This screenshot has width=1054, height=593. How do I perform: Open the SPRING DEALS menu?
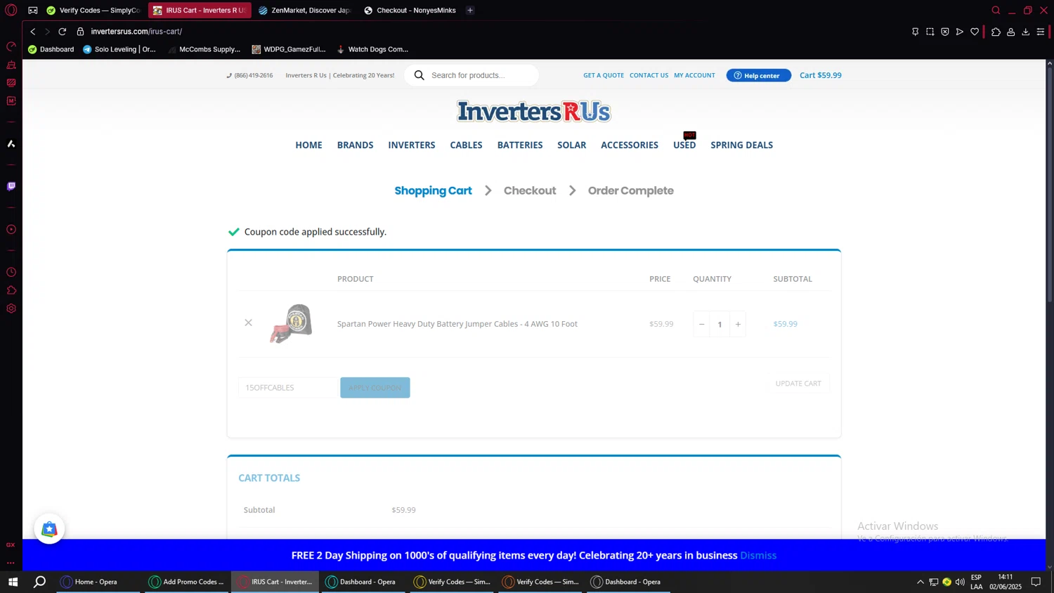point(741,145)
